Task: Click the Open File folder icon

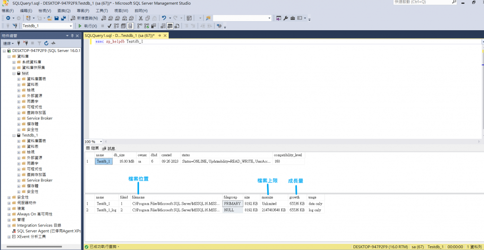Action: point(49,18)
